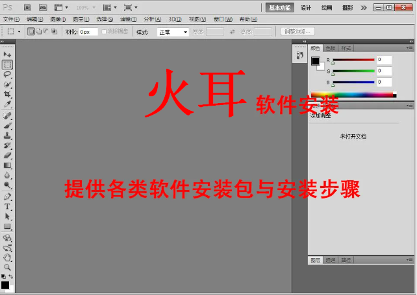Click the color spectrum ramp bar
This screenshot has width=417, height=295.
point(352,95)
